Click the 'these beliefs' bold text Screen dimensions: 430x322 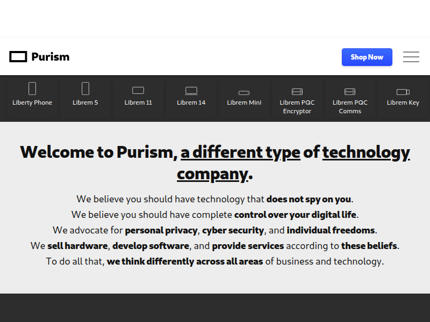click(369, 246)
